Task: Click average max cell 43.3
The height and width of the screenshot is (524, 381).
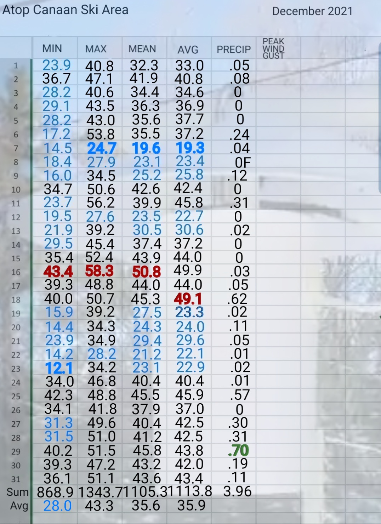Action: (x=99, y=506)
